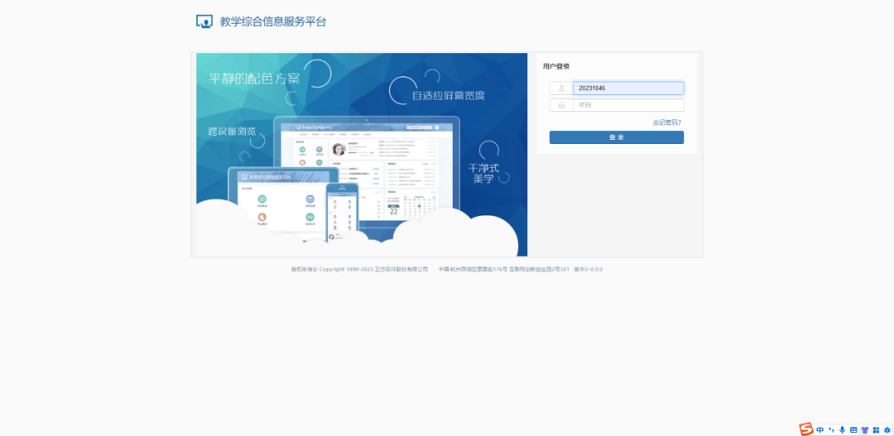The width and height of the screenshot is (894, 436).
Task: Click the user silhouette icon beside username
Action: click(x=561, y=89)
